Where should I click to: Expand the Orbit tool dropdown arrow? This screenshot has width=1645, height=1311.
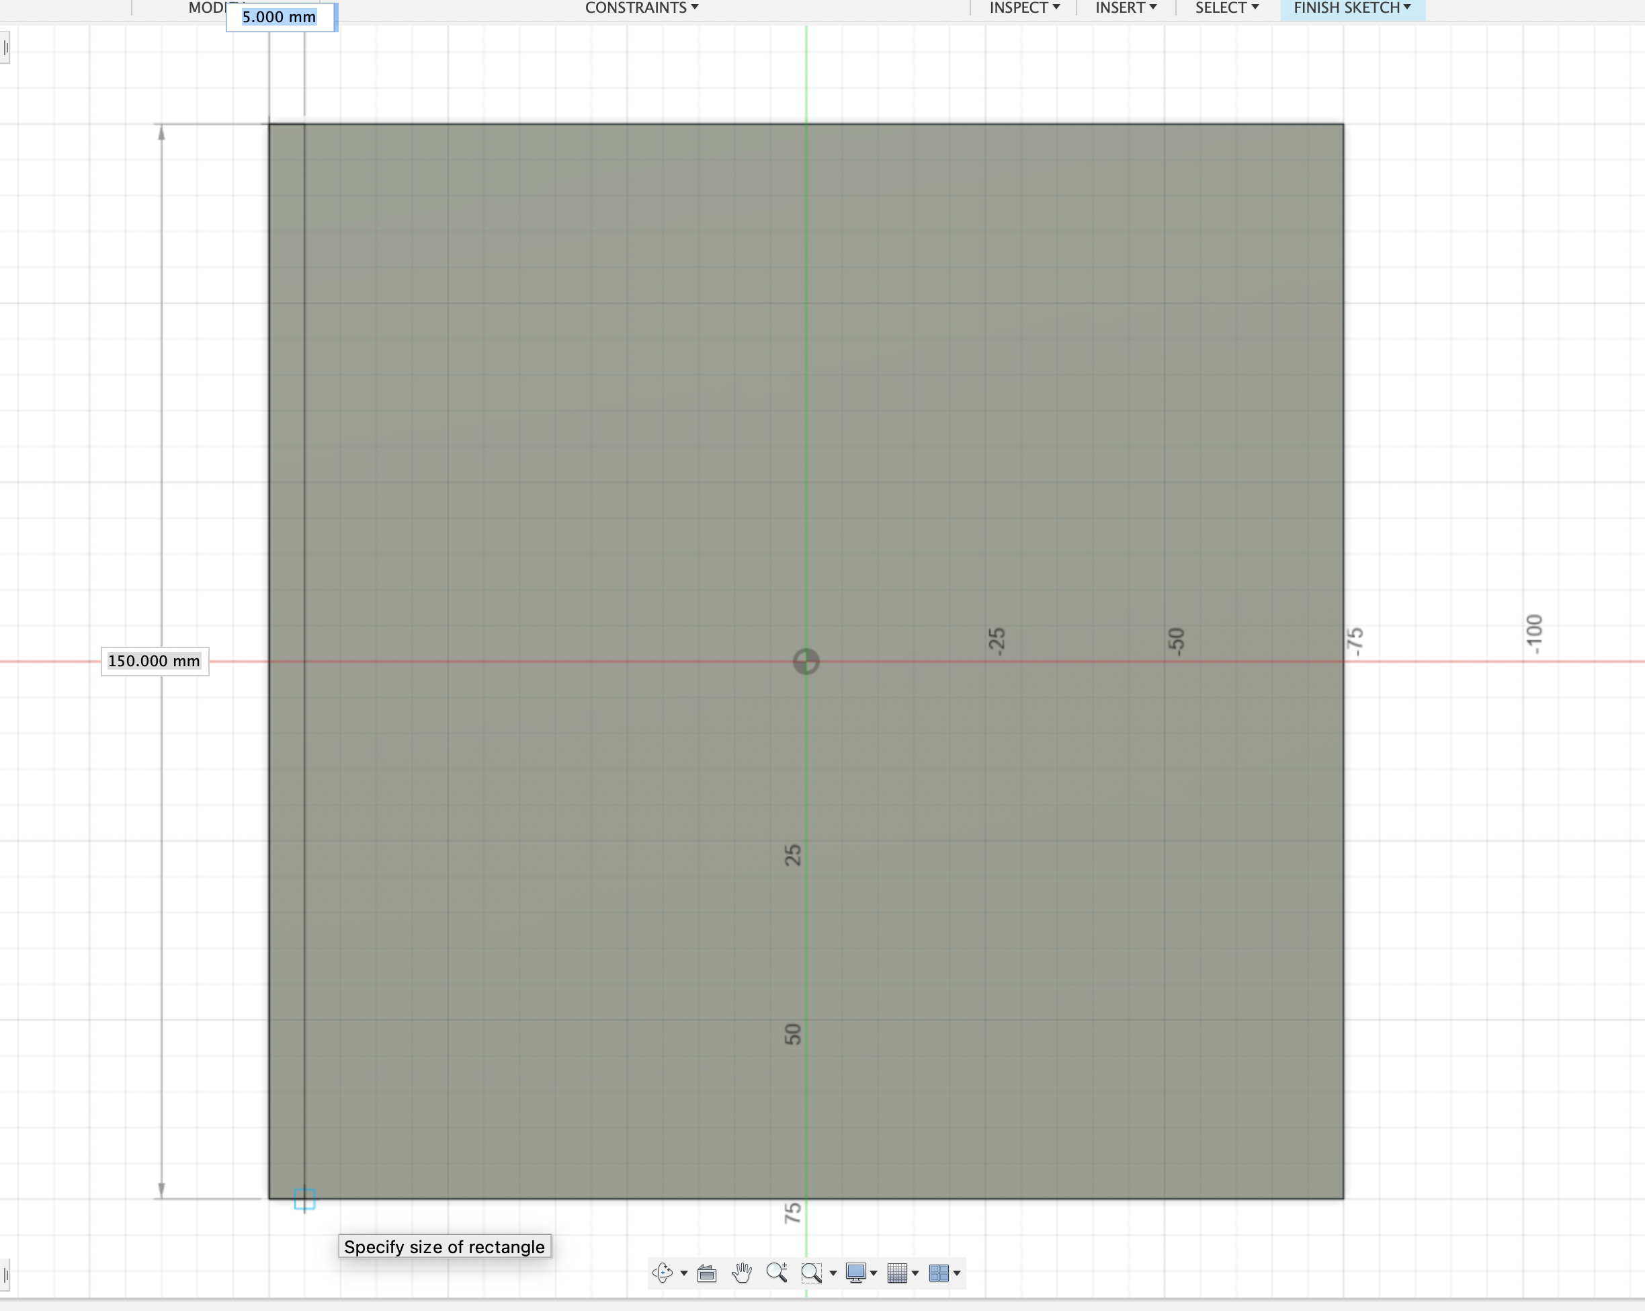coord(683,1273)
